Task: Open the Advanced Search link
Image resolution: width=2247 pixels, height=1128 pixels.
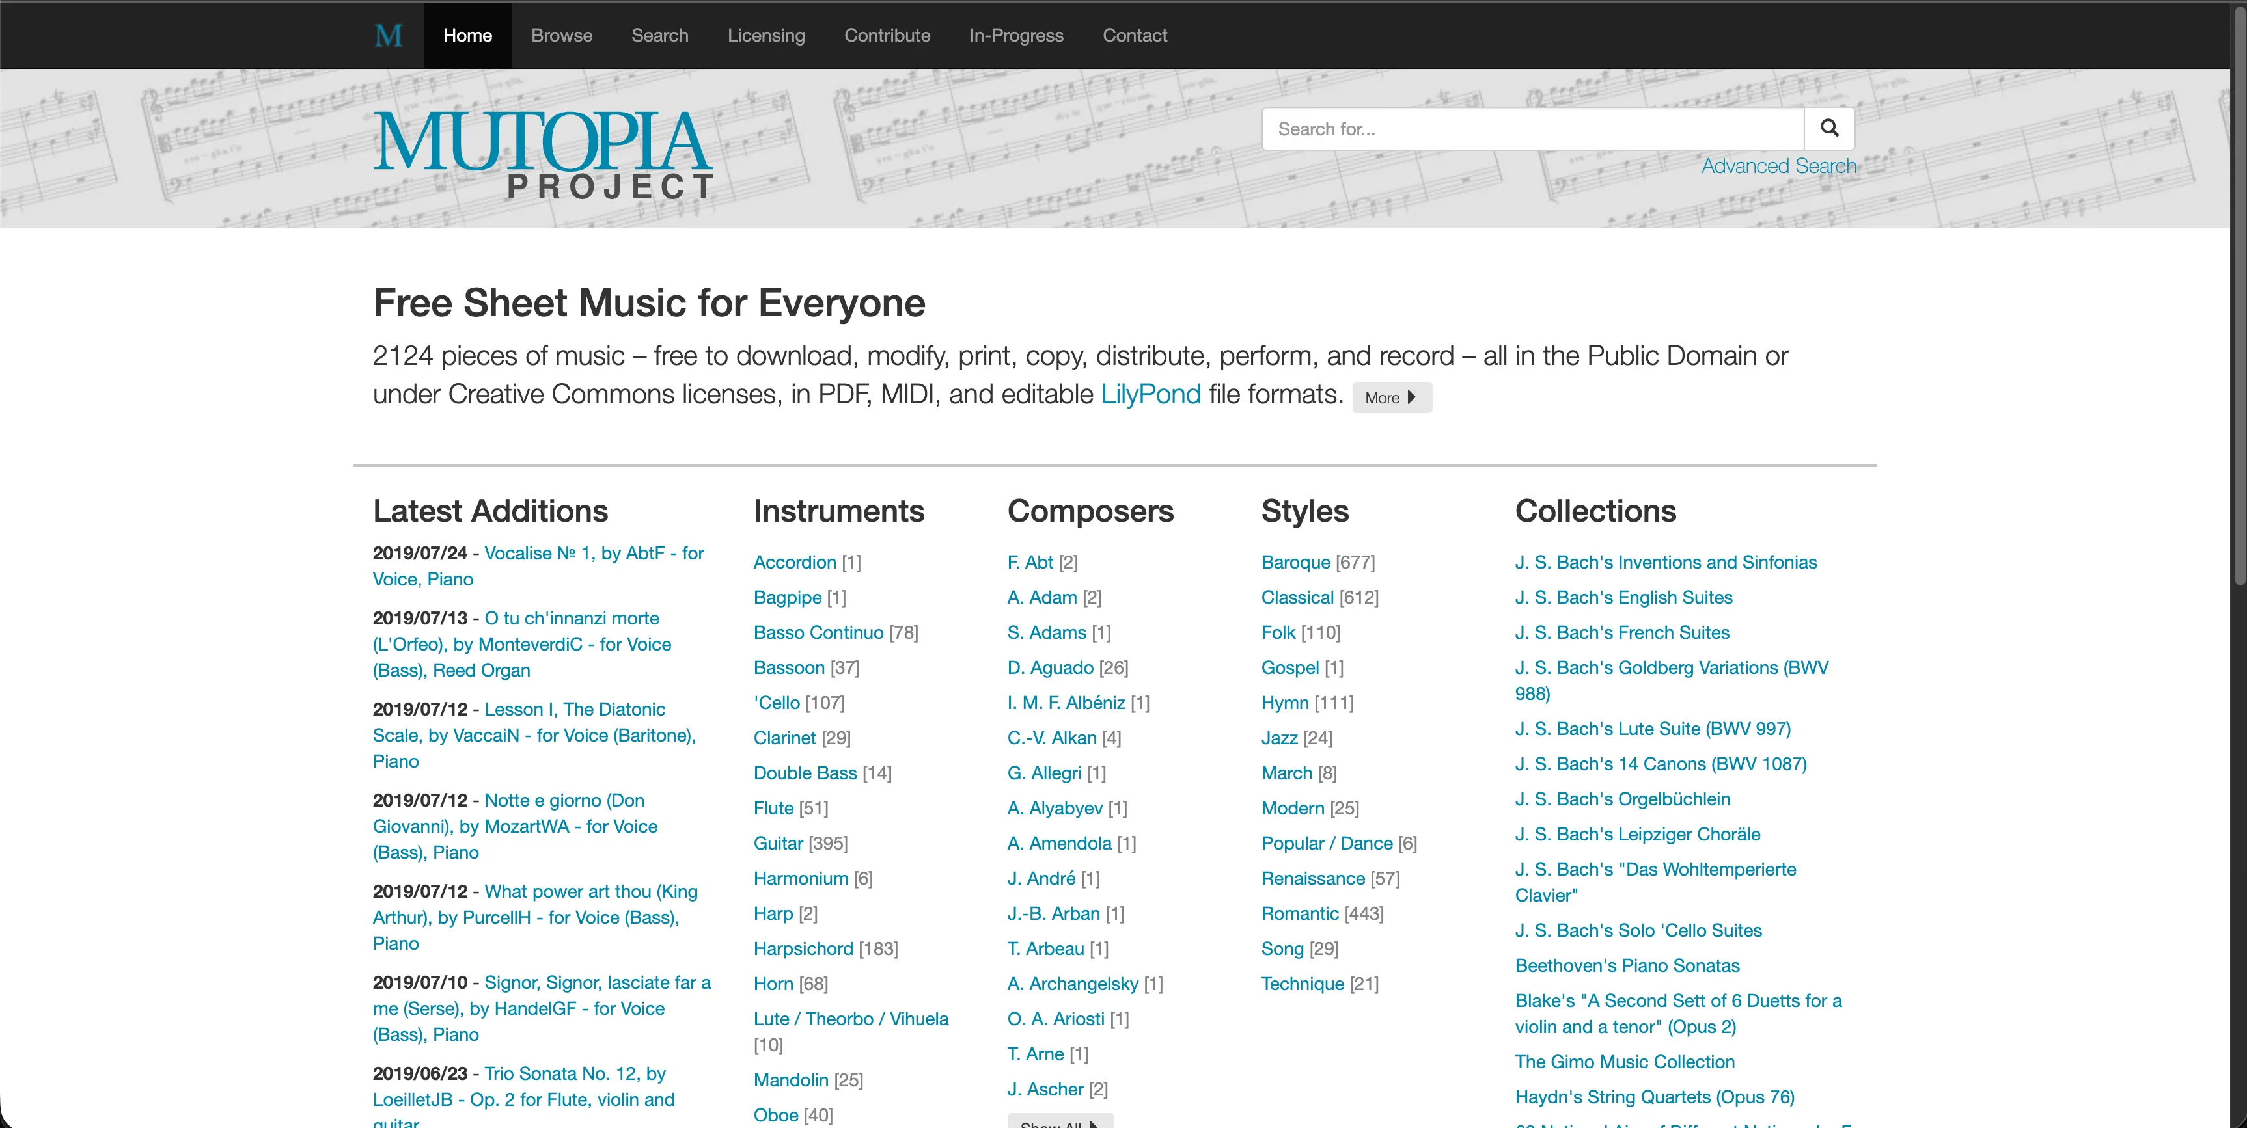Action: tap(1778, 167)
